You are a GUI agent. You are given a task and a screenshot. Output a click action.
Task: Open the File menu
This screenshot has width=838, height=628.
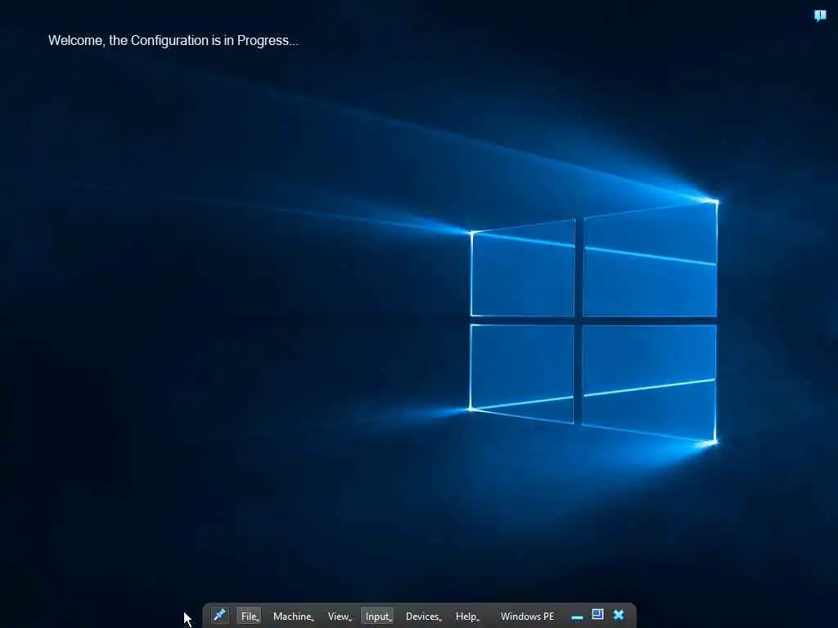click(x=249, y=616)
